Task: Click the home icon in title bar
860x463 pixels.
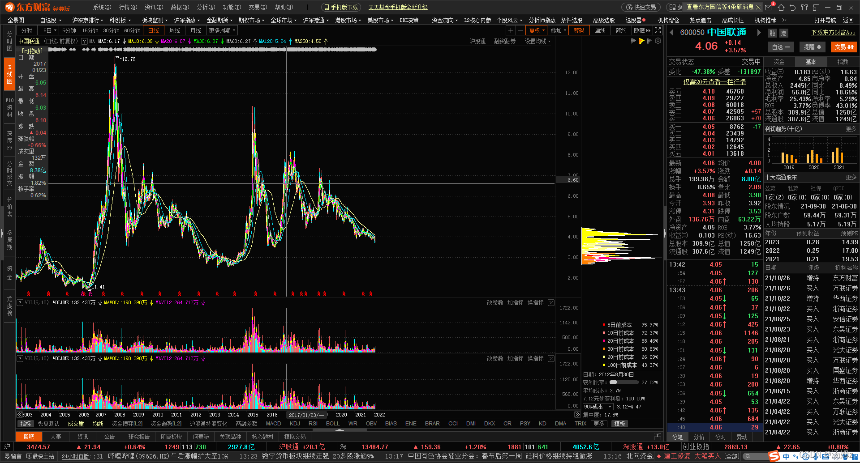Action: click(x=781, y=7)
